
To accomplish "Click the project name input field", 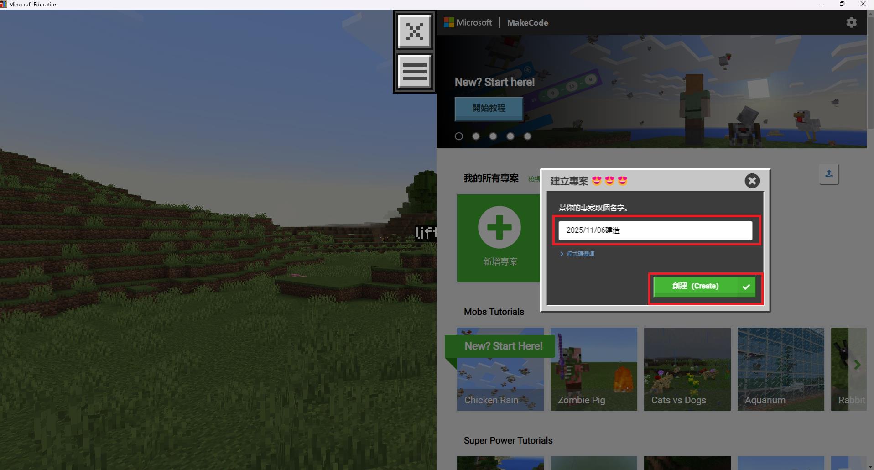I will point(655,230).
